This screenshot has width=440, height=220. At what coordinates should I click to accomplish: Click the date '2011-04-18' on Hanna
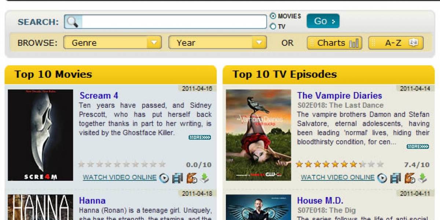point(197,193)
